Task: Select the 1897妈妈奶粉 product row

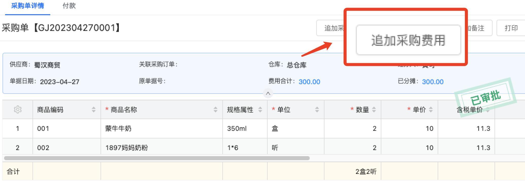Action: (x=126, y=148)
